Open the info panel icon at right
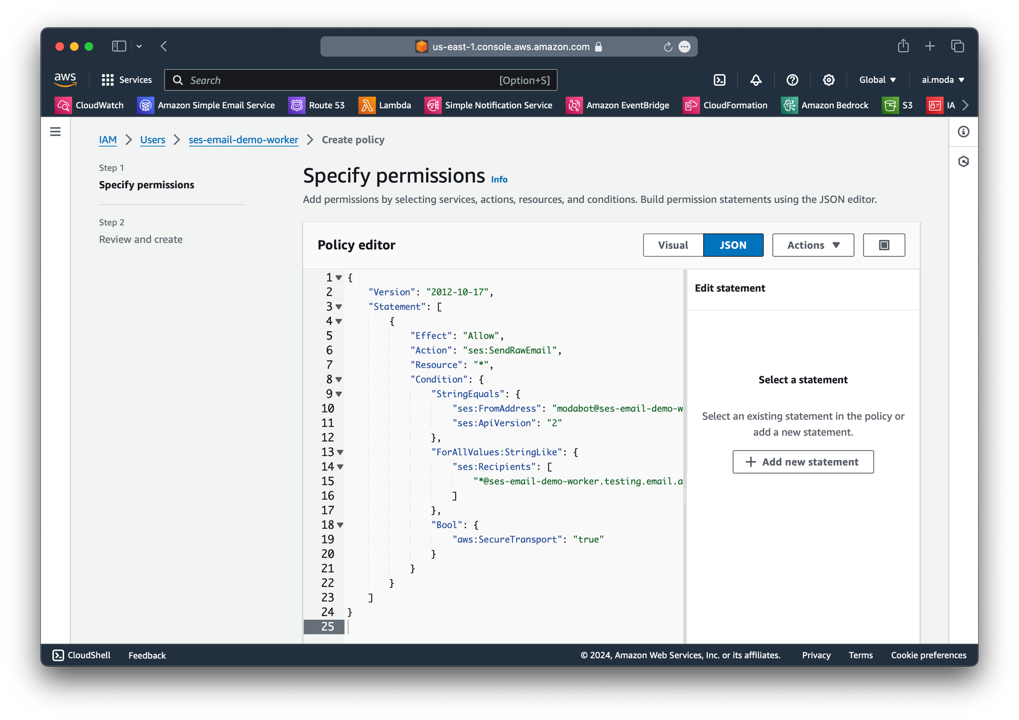Image resolution: width=1019 pixels, height=720 pixels. tap(963, 132)
